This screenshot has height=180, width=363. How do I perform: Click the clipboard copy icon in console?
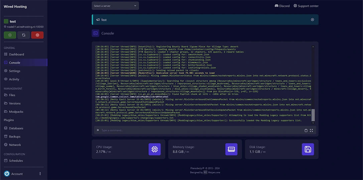pos(306,130)
